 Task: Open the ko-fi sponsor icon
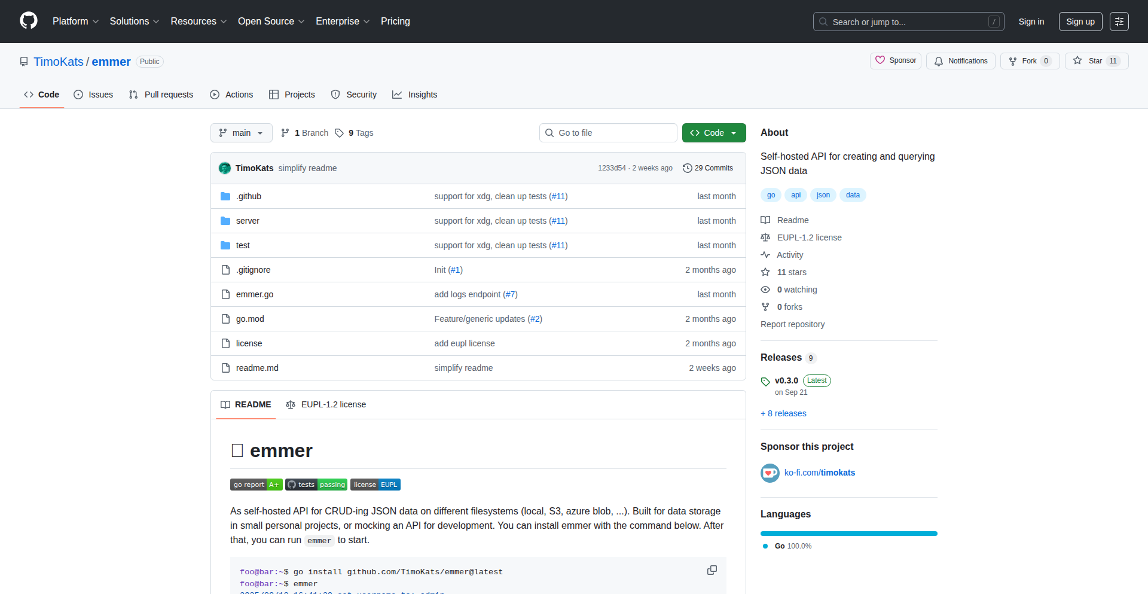(x=770, y=473)
